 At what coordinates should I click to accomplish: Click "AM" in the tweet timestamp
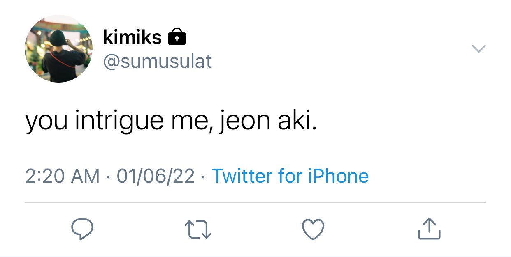pos(85,176)
